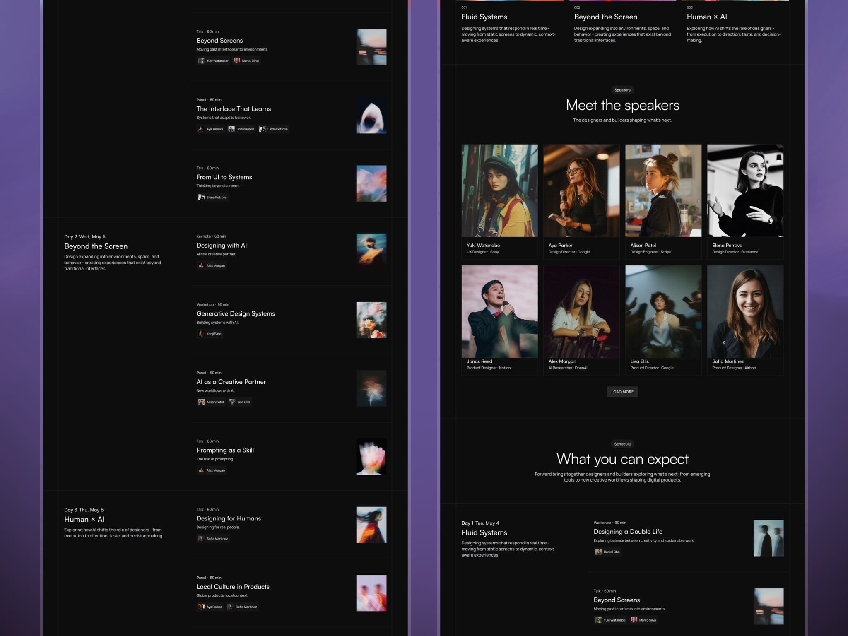
Task: Click the Local Culture in Products thumbnail
Action: point(371,593)
